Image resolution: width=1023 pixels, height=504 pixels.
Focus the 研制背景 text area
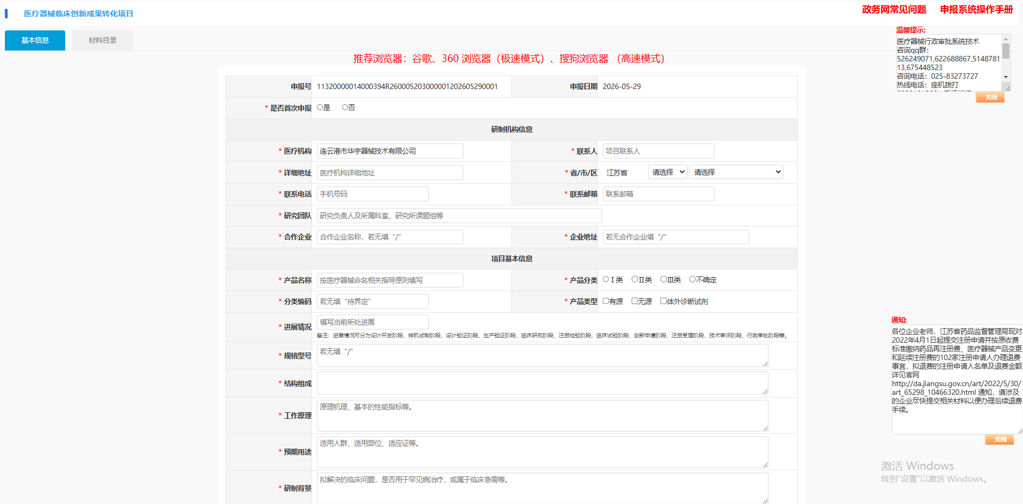(x=542, y=488)
